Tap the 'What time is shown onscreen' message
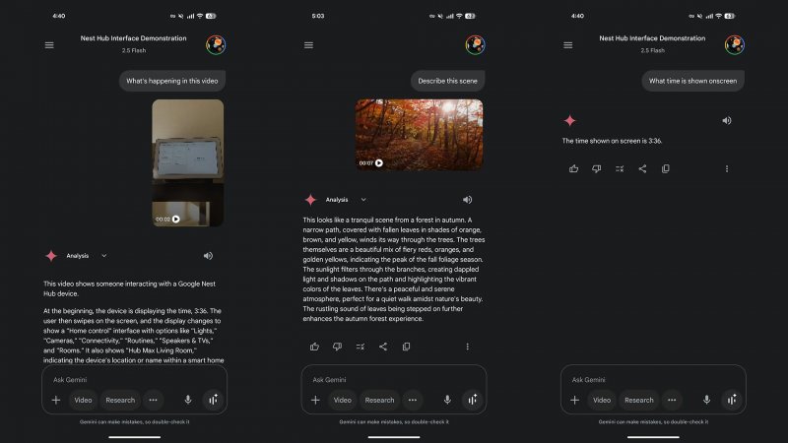788x443 pixels. point(693,81)
